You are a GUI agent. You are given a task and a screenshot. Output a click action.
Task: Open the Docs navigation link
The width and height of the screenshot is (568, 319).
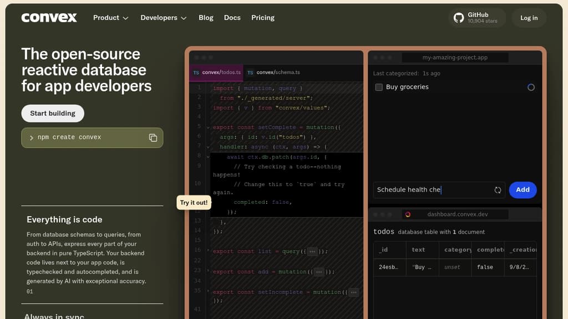[232, 18]
